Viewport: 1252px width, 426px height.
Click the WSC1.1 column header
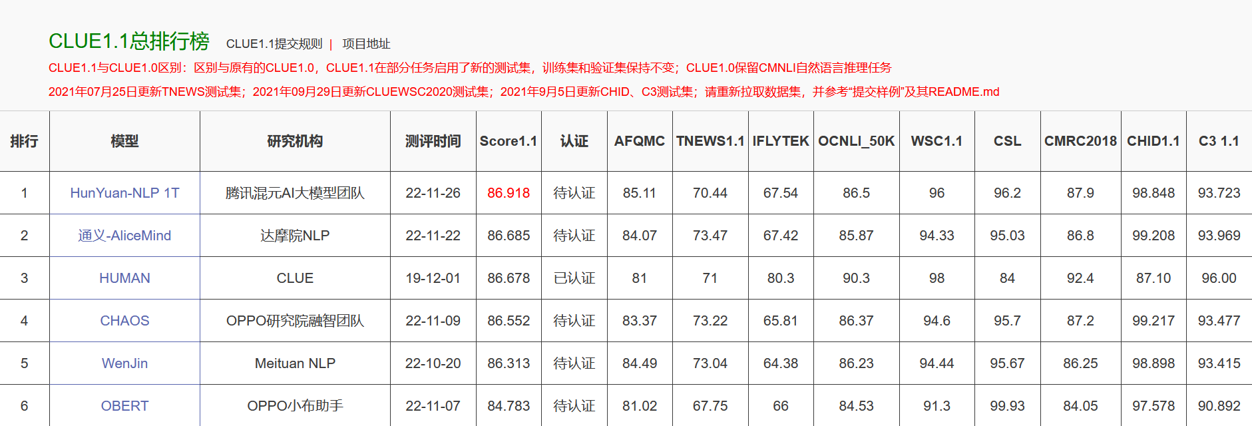(937, 141)
